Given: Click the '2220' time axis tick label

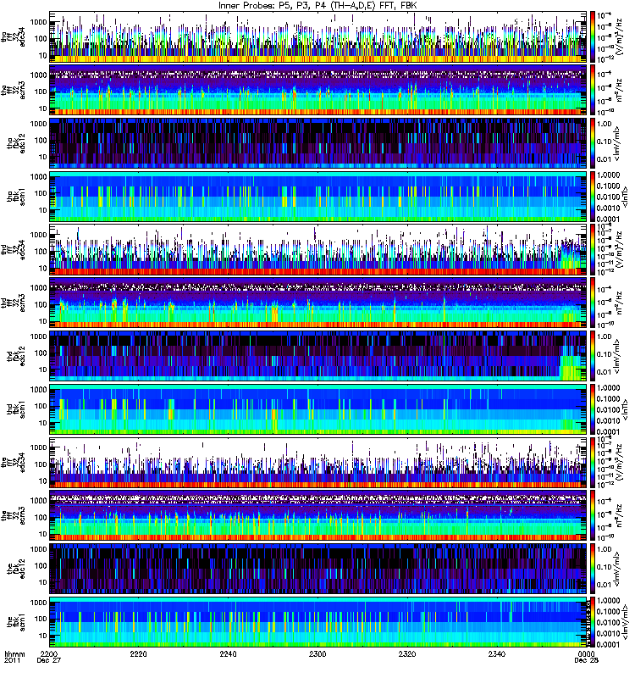Looking at the screenshot, I should tap(138, 653).
